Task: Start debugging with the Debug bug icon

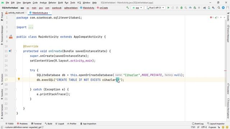Action: 181,8
